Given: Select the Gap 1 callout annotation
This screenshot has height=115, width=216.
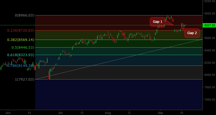Looking at the screenshot, I should 158,22.
